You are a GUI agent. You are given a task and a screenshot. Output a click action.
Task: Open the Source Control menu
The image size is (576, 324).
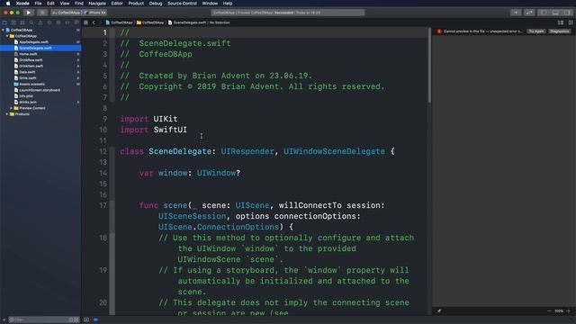coord(182,4)
